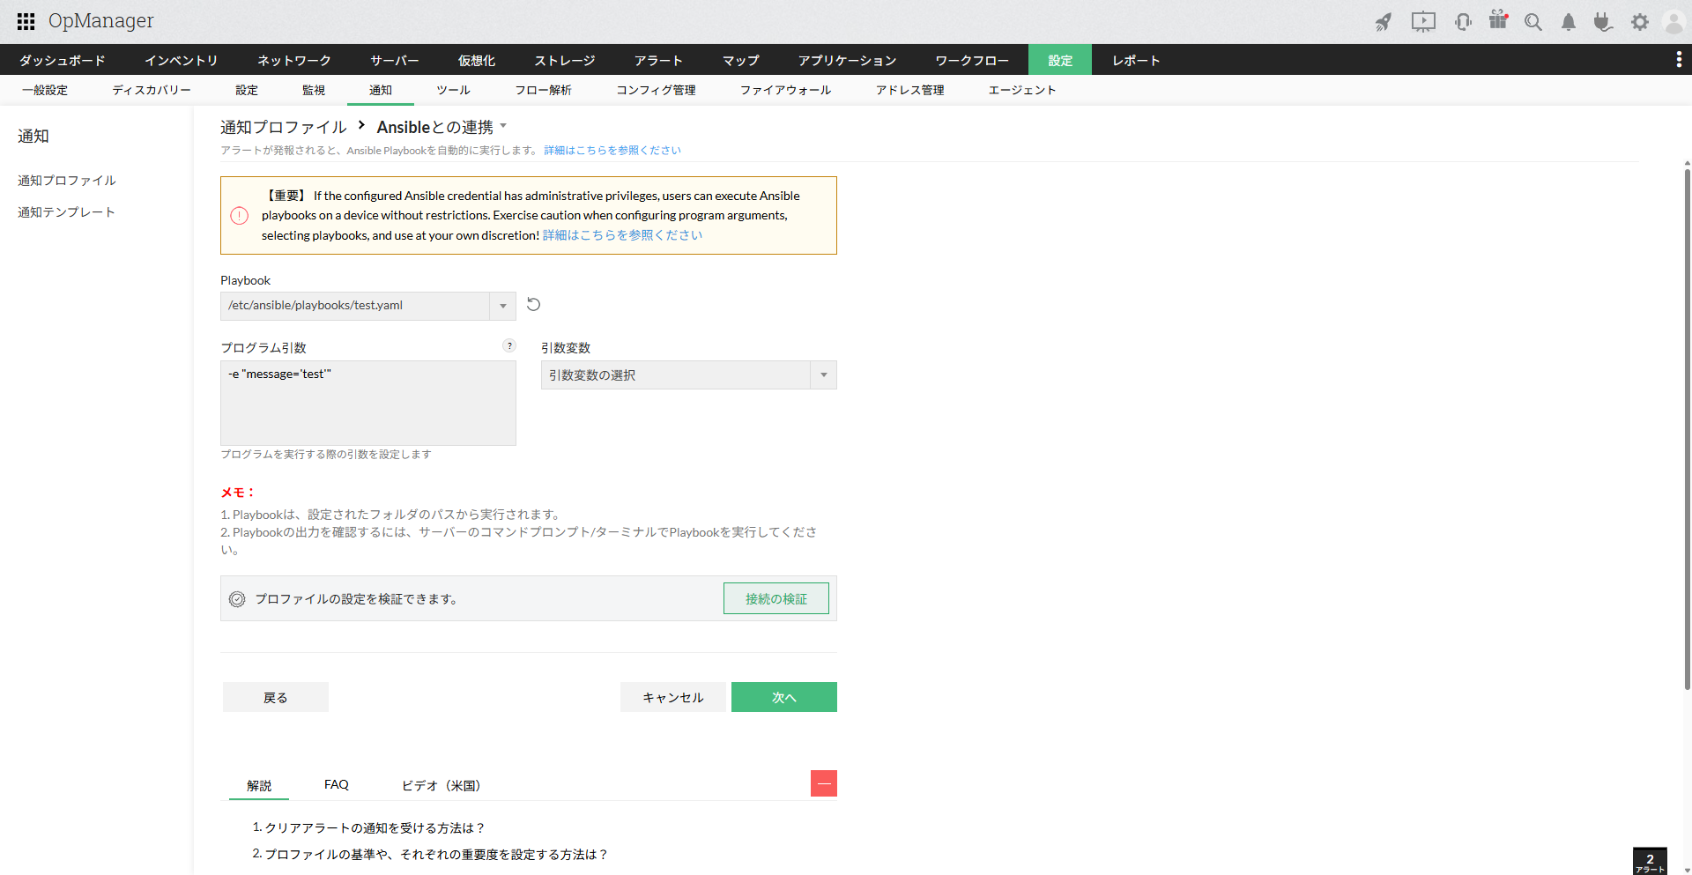Go to the ワークフロー menu
Screen dimensions: 1692x875
click(973, 60)
